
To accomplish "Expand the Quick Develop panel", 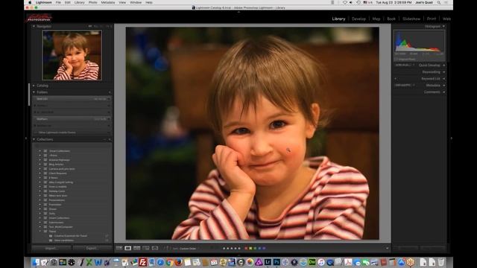I will [444, 66].
